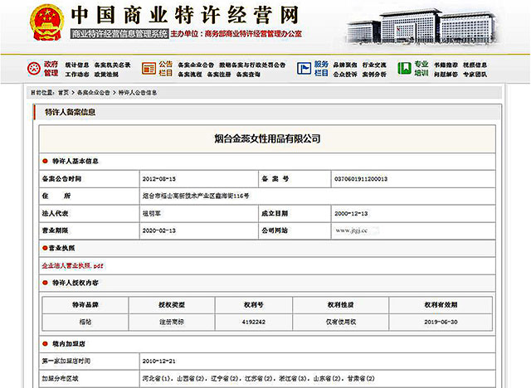Open 行业交流 menu item
This screenshot has height=388, width=531.
[x=374, y=65]
